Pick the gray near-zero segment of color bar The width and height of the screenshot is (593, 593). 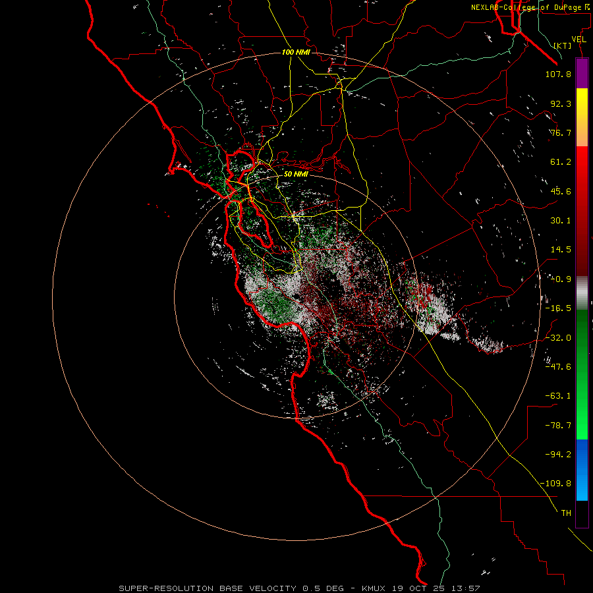tap(582, 293)
